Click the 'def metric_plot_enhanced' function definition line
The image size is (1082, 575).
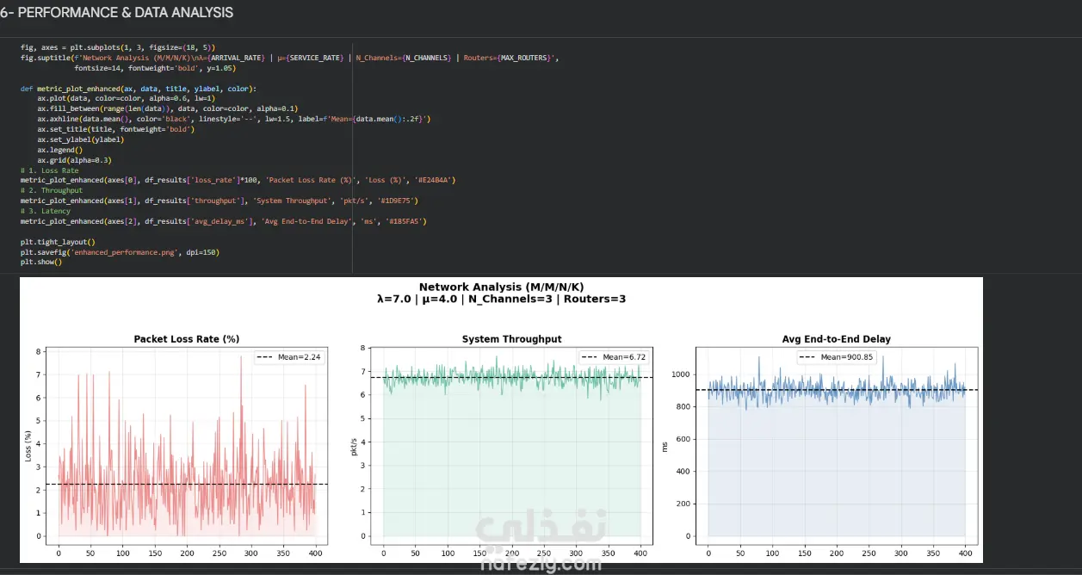tap(139, 89)
